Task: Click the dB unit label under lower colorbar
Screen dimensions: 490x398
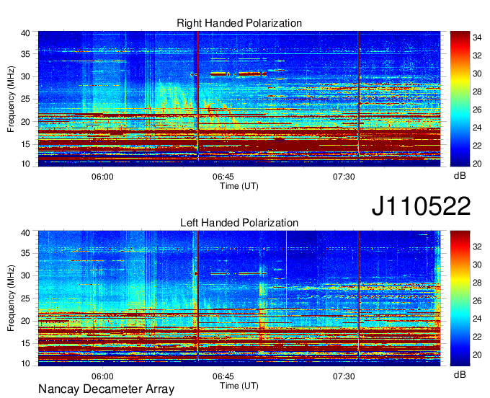Action: tap(460, 374)
